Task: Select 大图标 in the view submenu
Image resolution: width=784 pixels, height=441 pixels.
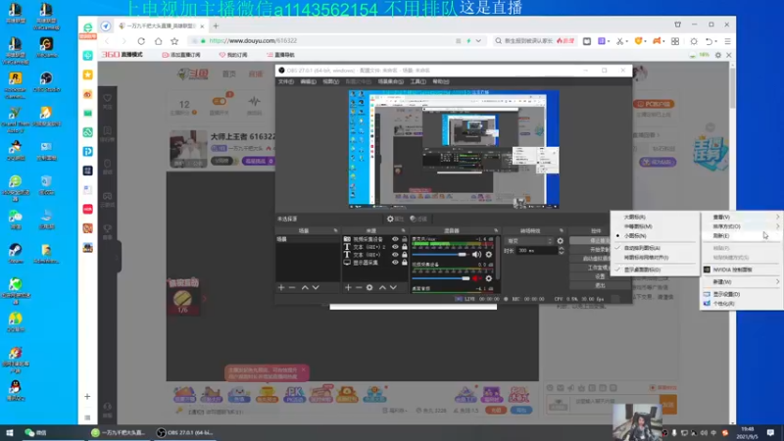Action: [x=655, y=217]
